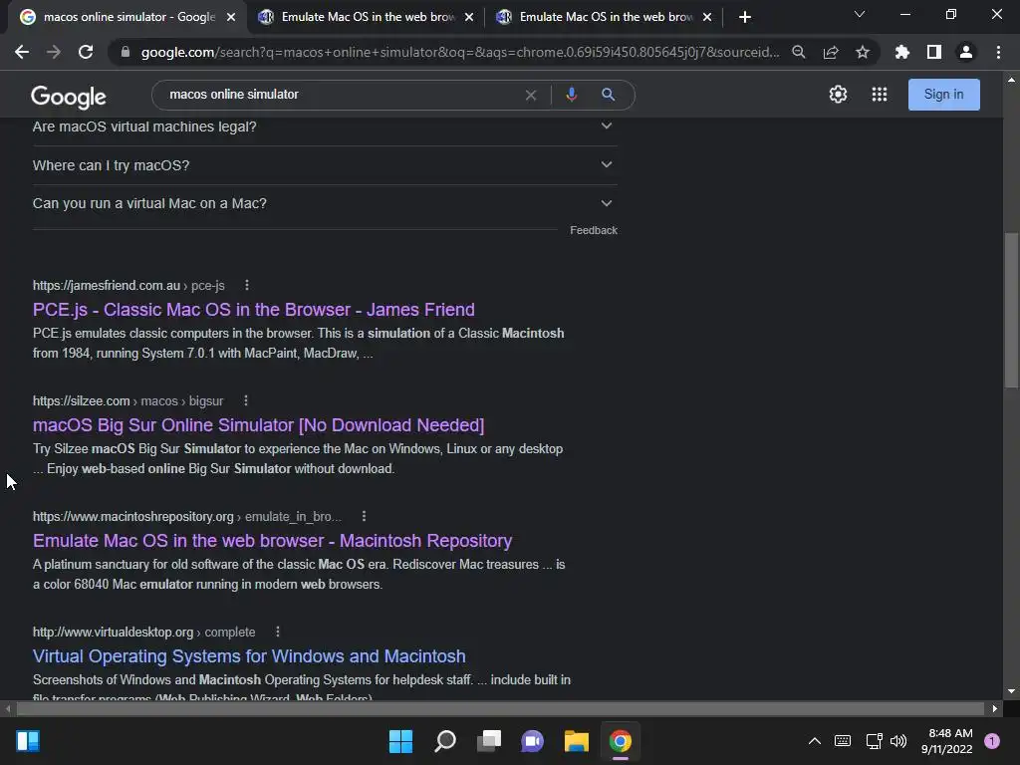Clear the Google search box text

[x=531, y=95]
